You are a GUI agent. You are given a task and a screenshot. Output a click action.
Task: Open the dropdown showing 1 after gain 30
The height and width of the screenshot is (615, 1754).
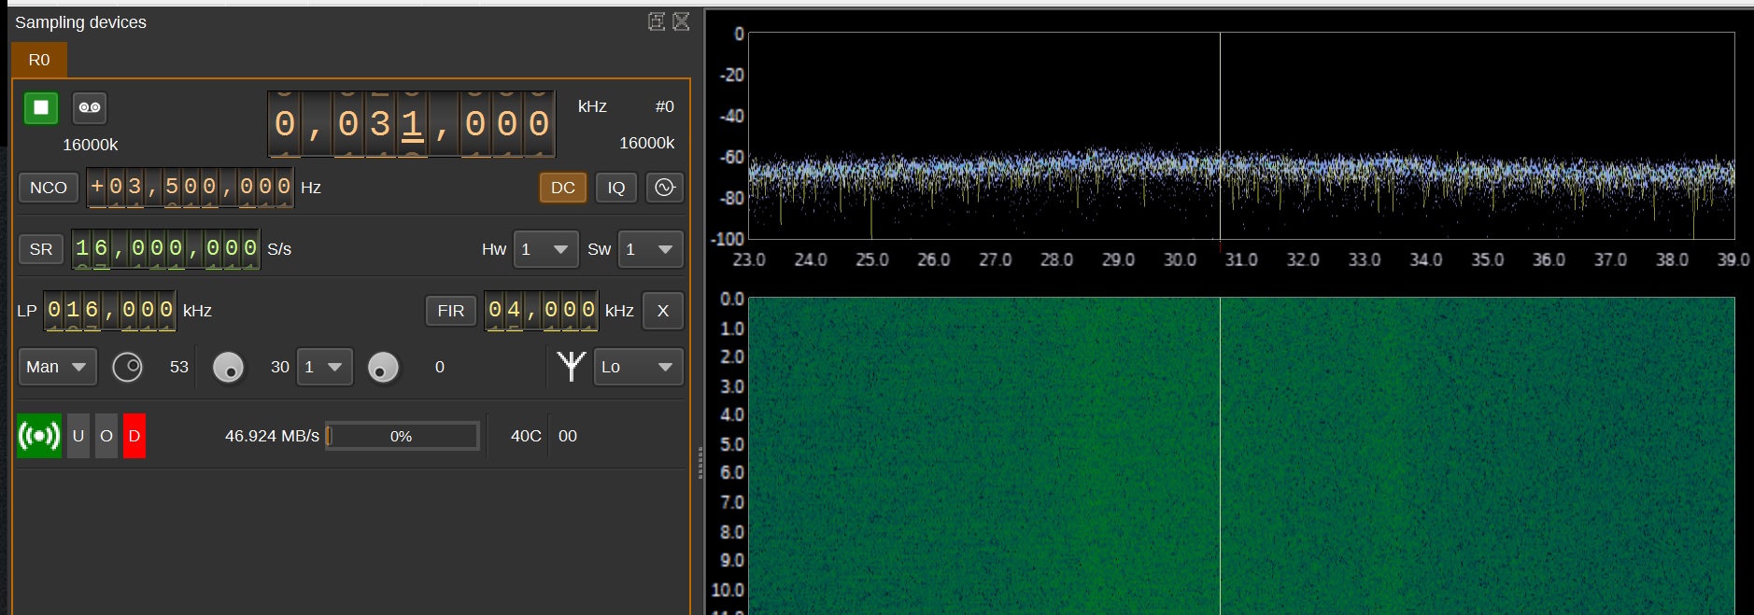[x=325, y=367]
